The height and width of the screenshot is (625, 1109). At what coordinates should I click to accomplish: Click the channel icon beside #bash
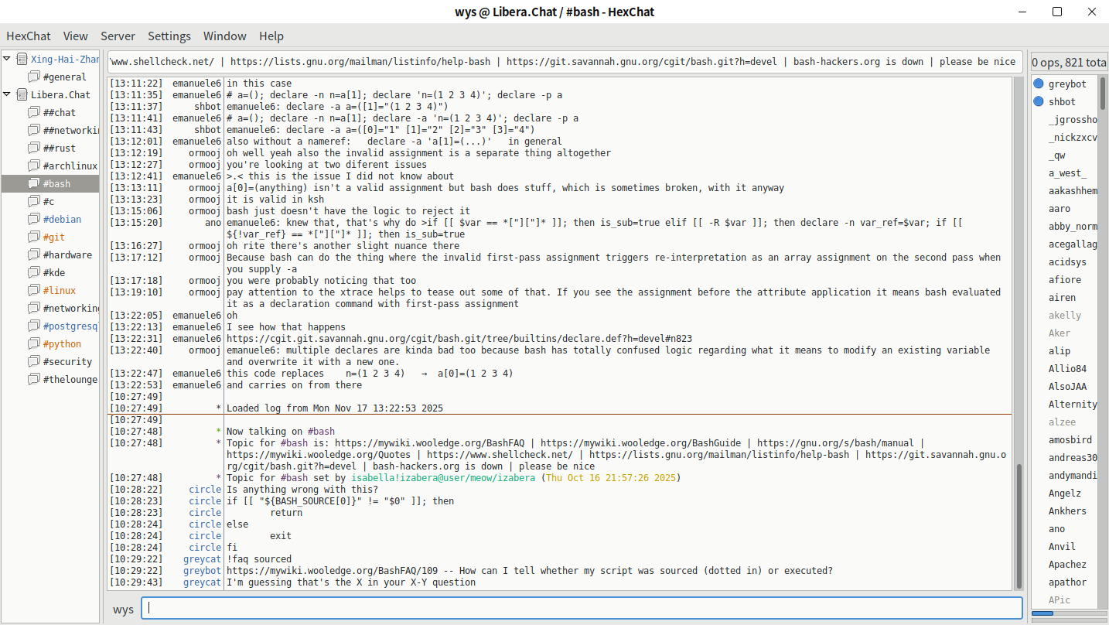click(x=33, y=184)
